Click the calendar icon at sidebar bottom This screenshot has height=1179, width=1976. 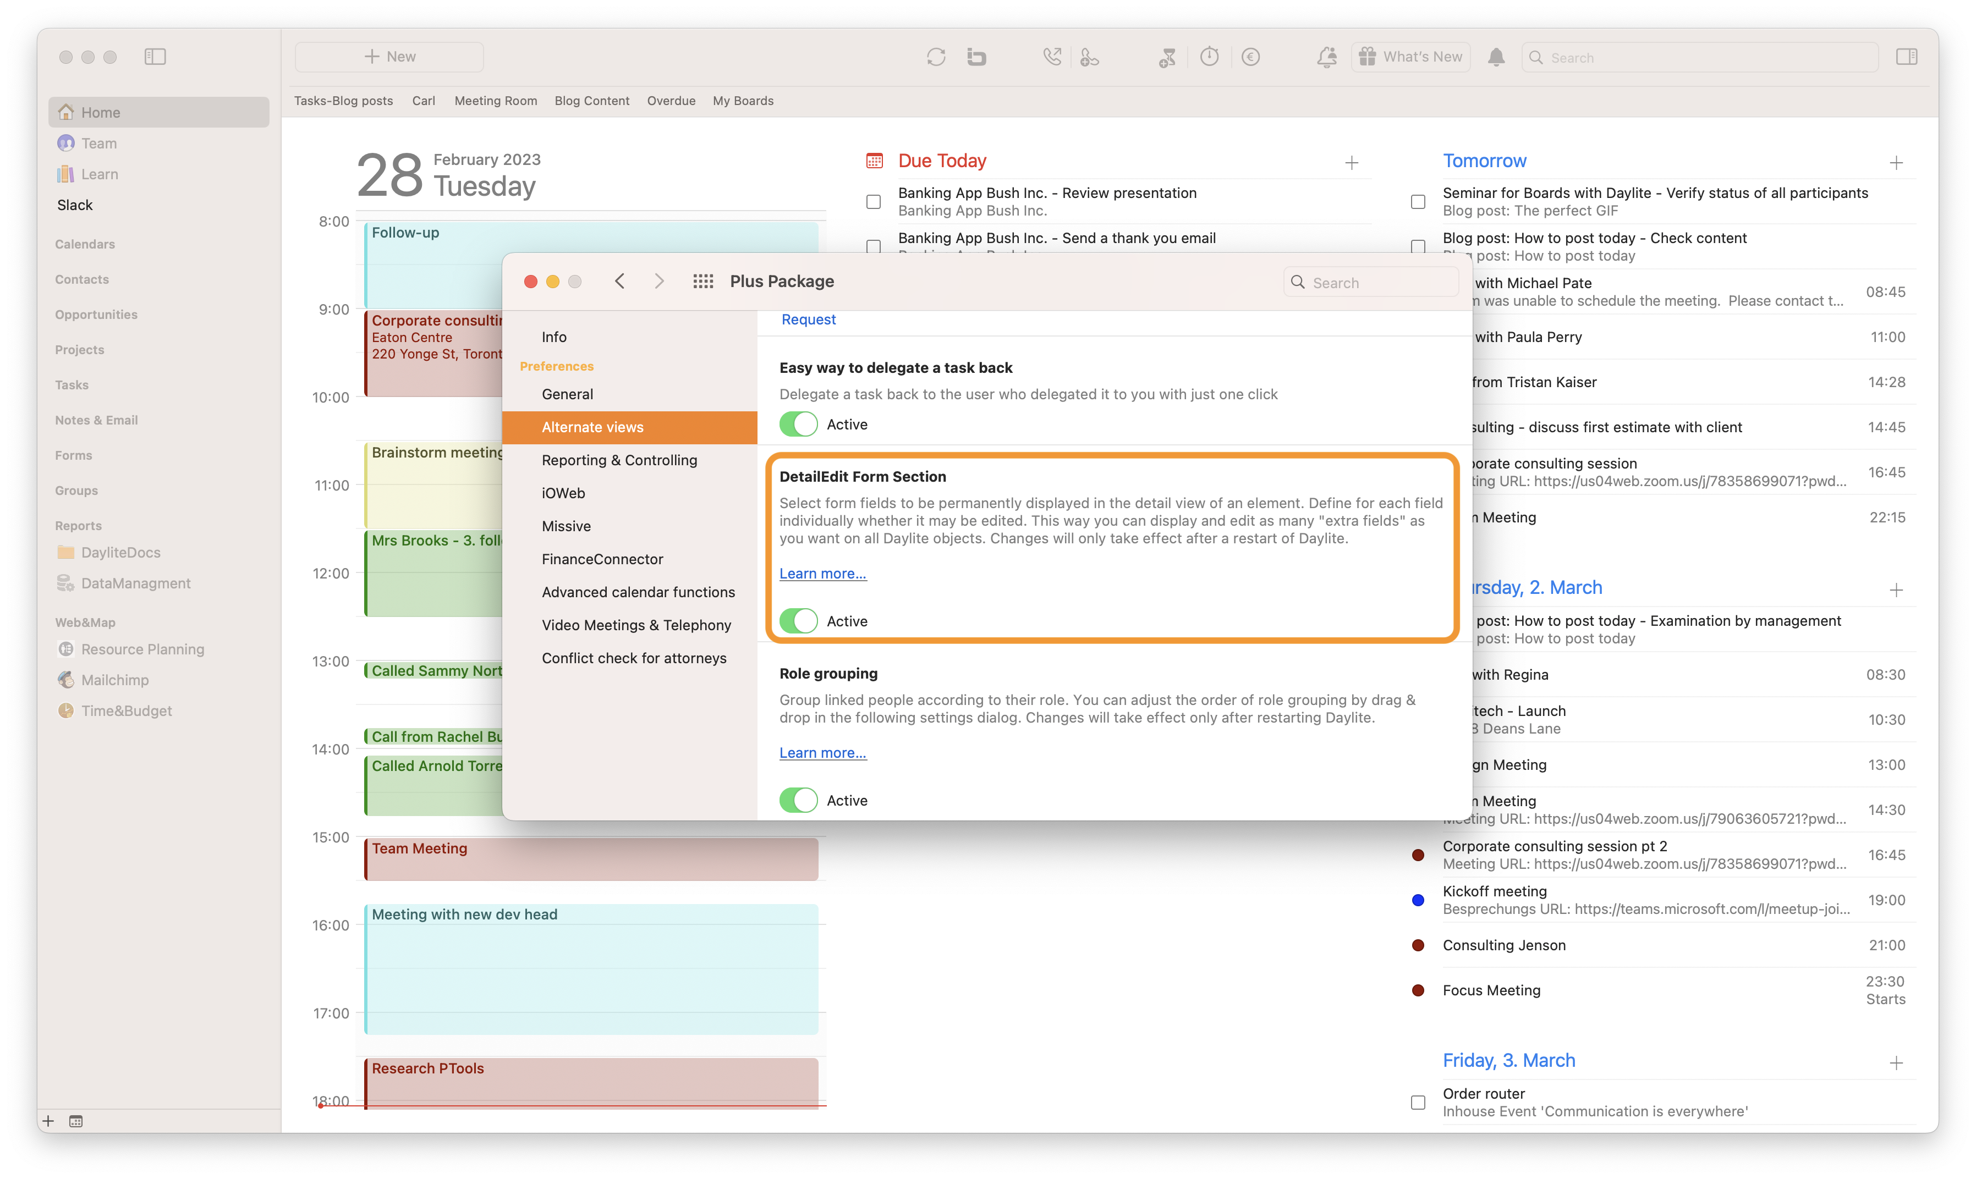coord(76,1121)
